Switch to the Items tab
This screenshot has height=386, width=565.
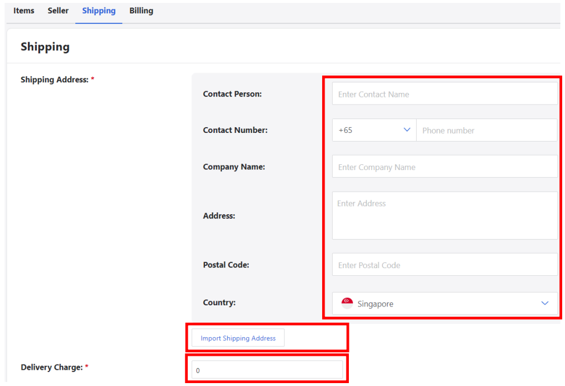pyautogui.click(x=24, y=11)
